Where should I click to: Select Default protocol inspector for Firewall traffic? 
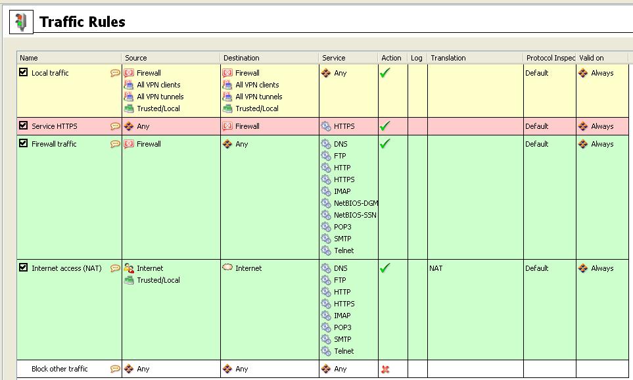click(537, 144)
